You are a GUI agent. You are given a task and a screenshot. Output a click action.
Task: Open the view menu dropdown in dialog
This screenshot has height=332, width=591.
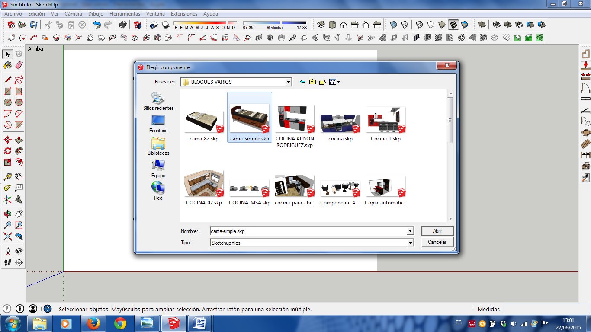coord(335,82)
